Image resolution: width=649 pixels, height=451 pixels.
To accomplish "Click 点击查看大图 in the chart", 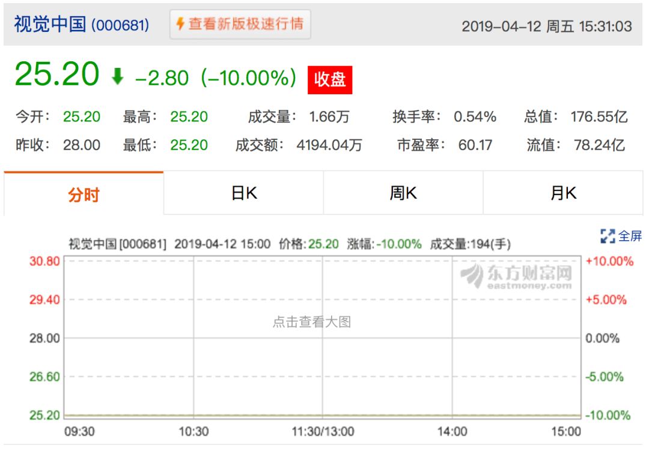I will point(312,322).
